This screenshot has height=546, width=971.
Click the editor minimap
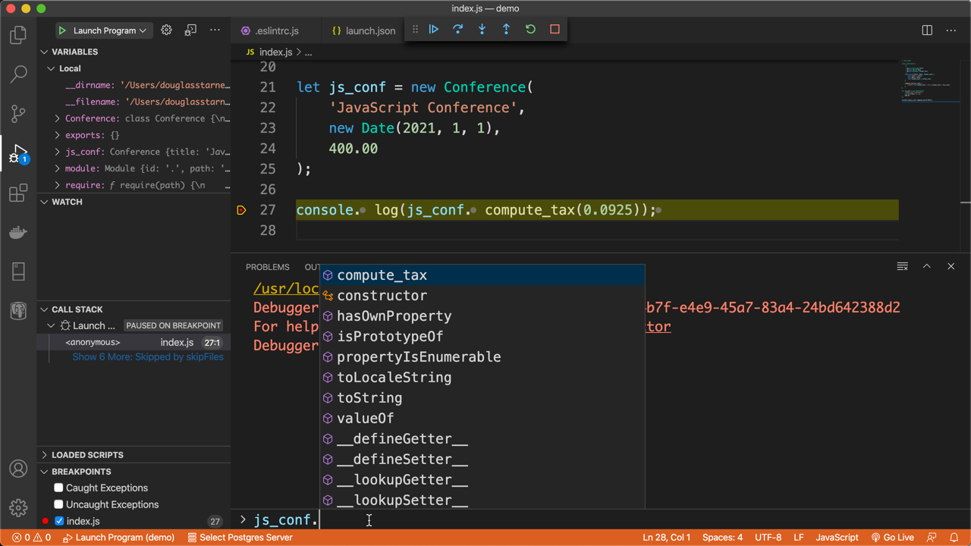[x=930, y=80]
